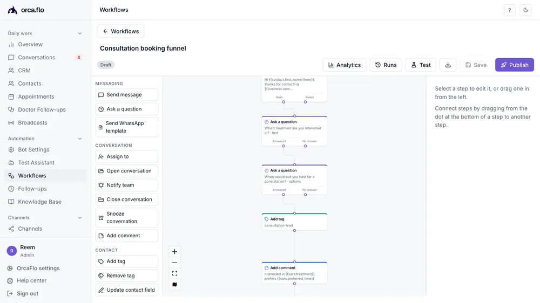The height and width of the screenshot is (303, 540).
Task: Select Remove tag step
Action: 127,276
